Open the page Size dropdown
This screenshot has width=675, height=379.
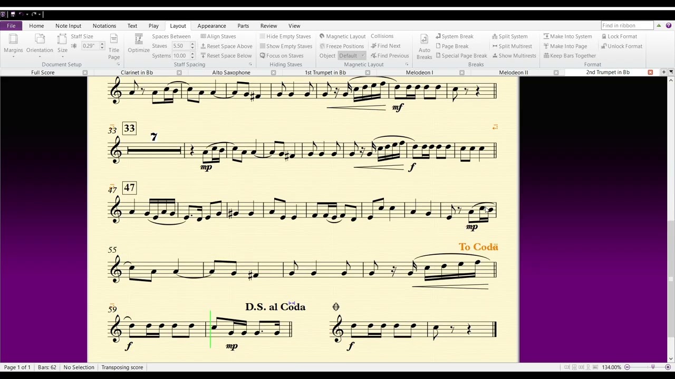[x=62, y=45]
